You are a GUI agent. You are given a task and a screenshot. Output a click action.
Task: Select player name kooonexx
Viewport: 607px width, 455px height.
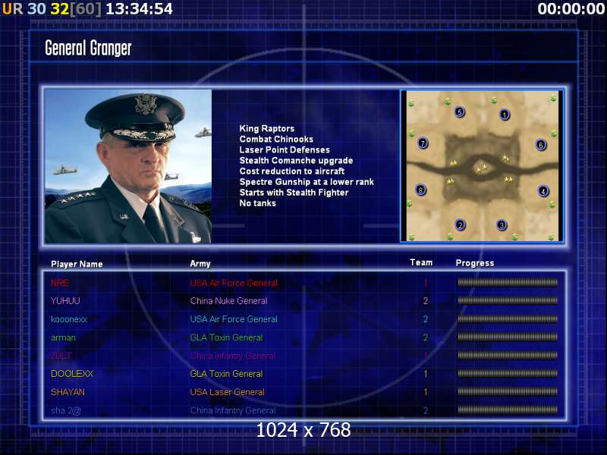point(69,319)
